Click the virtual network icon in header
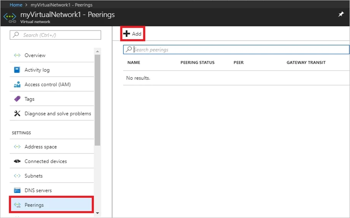Screen dimensions: 350x218 10,18
